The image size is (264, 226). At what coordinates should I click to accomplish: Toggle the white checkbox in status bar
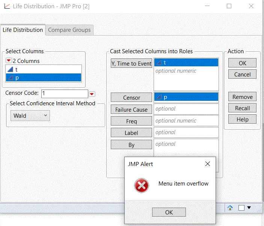pyautogui.click(x=241, y=208)
